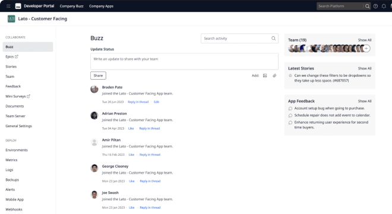Reply in thread to Adrian Preston
Image resolution: width=392 pixels, height=214 pixels.
pyautogui.click(x=150, y=128)
